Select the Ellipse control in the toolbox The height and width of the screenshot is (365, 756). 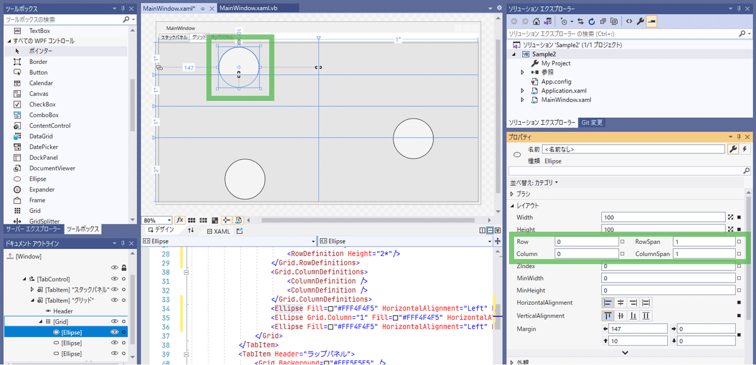(37, 179)
